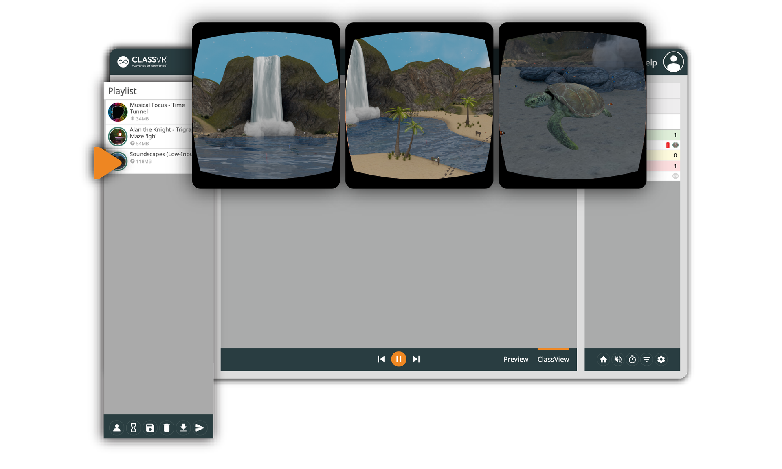Open the stopwatch timer control
Screen dimensions: 782x469
pyautogui.click(x=632, y=359)
